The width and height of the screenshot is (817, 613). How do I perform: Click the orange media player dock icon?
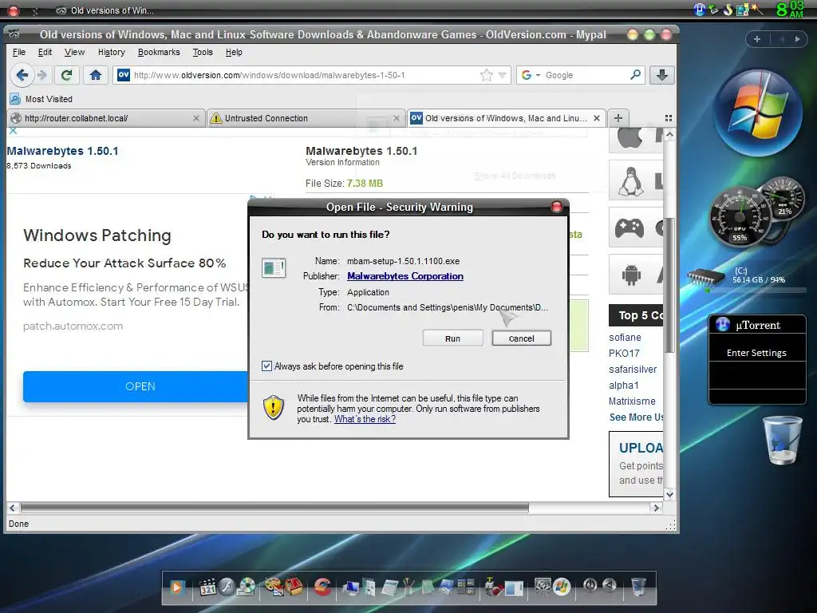(x=177, y=587)
